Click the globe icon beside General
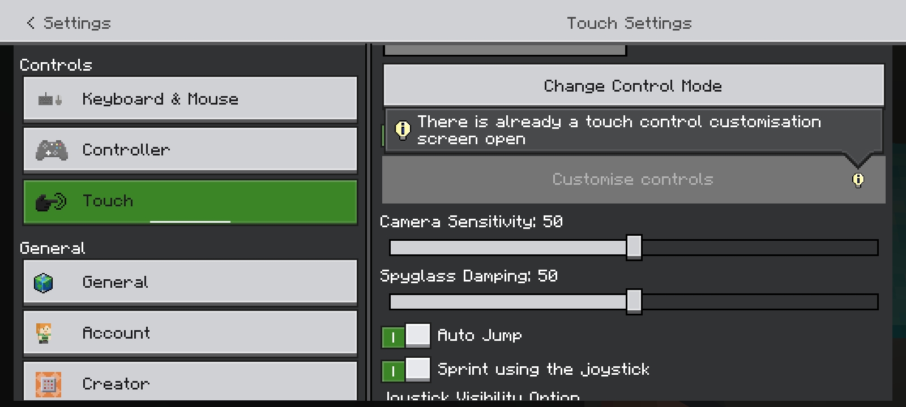The image size is (906, 407). [x=44, y=283]
